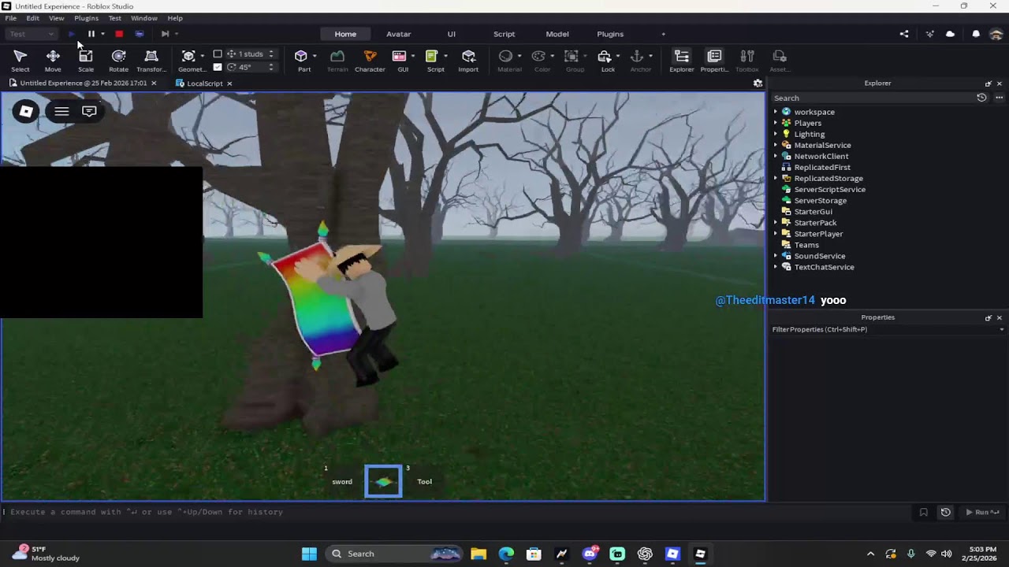This screenshot has width=1009, height=567.
Task: Open the Import tool
Action: [x=468, y=61]
